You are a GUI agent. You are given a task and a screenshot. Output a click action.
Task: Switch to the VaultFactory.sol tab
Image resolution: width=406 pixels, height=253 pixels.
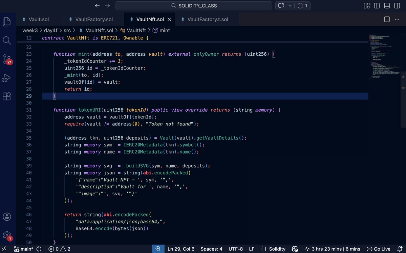[x=94, y=19]
